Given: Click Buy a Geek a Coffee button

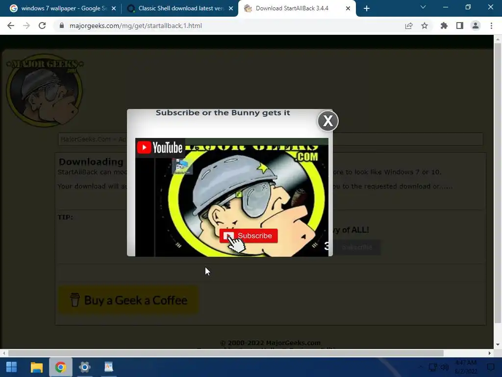Looking at the screenshot, I should [x=128, y=300].
